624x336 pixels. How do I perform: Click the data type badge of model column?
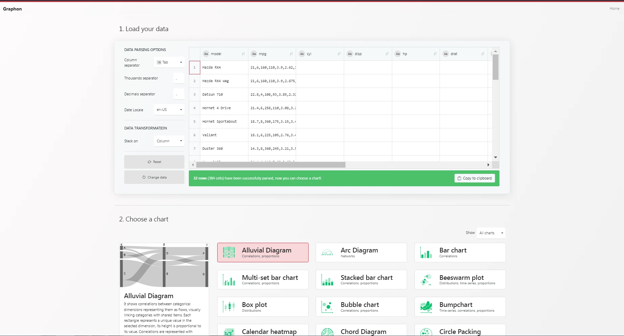[x=206, y=54]
